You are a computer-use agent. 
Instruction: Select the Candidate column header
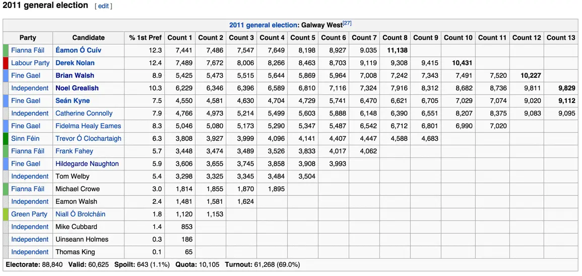coord(89,37)
